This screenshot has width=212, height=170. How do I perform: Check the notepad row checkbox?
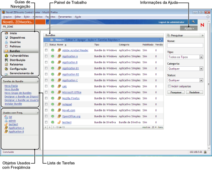46,104
